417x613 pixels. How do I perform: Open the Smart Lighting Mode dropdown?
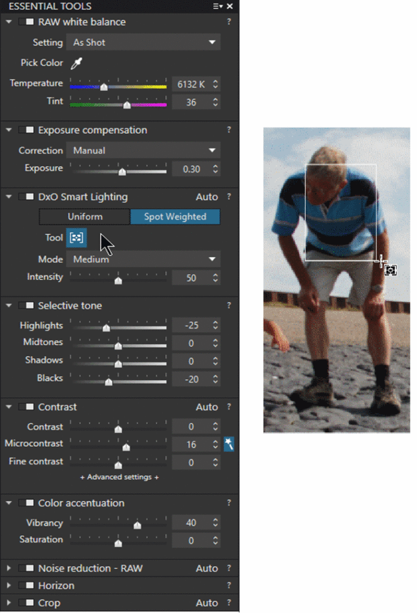143,259
